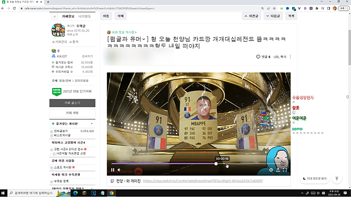Copy the post URL with URL 복사
Screen dimensions: 351x197
click(x=280, y=57)
